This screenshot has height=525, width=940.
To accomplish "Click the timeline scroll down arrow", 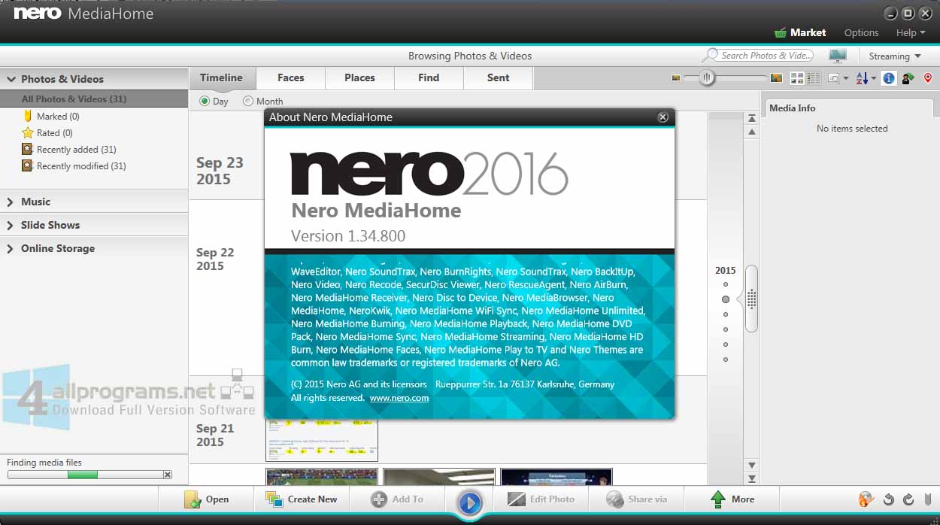I will (752, 465).
